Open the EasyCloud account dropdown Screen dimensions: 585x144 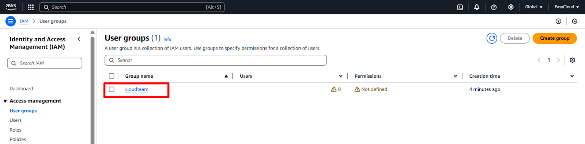coord(567,7)
